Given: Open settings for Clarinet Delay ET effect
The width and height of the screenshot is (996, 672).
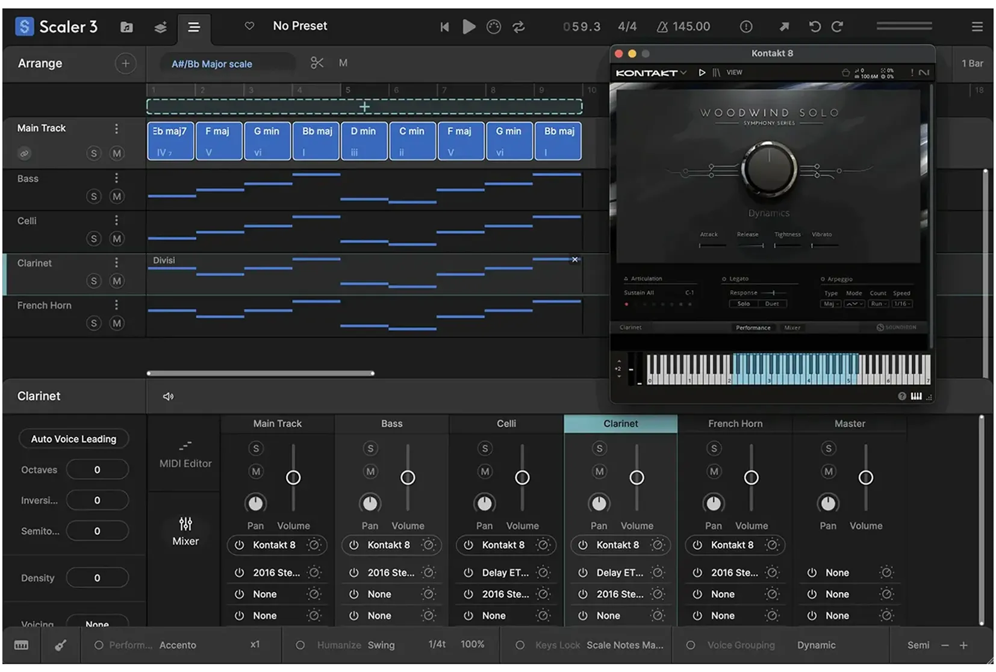Looking at the screenshot, I should pyautogui.click(x=658, y=573).
